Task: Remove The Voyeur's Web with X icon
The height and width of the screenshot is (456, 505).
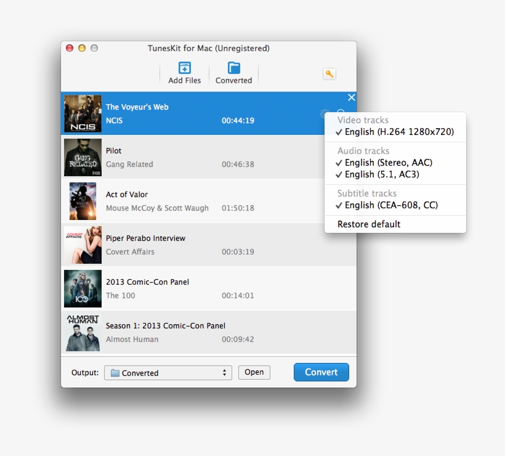Action: tap(352, 97)
